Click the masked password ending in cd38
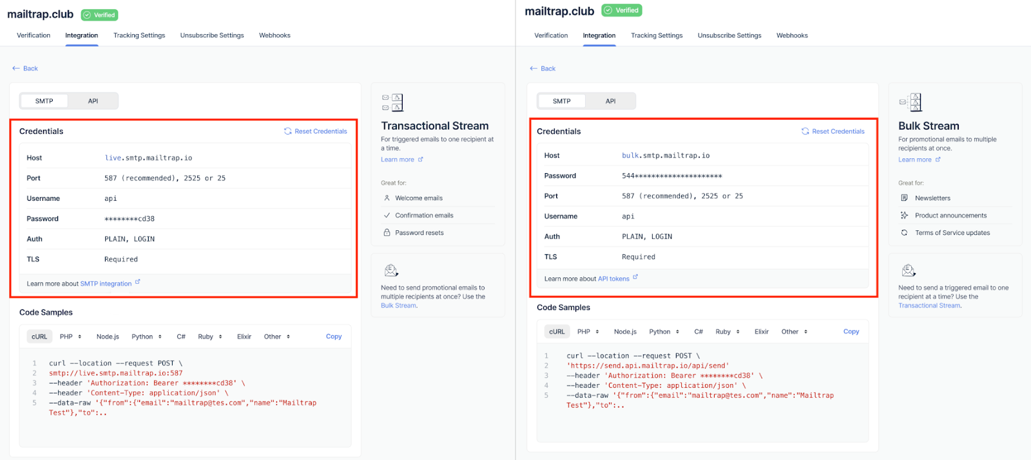 [130, 219]
